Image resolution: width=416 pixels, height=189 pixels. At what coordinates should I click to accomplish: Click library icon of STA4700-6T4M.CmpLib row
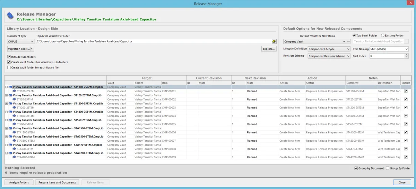(x=10, y=153)
